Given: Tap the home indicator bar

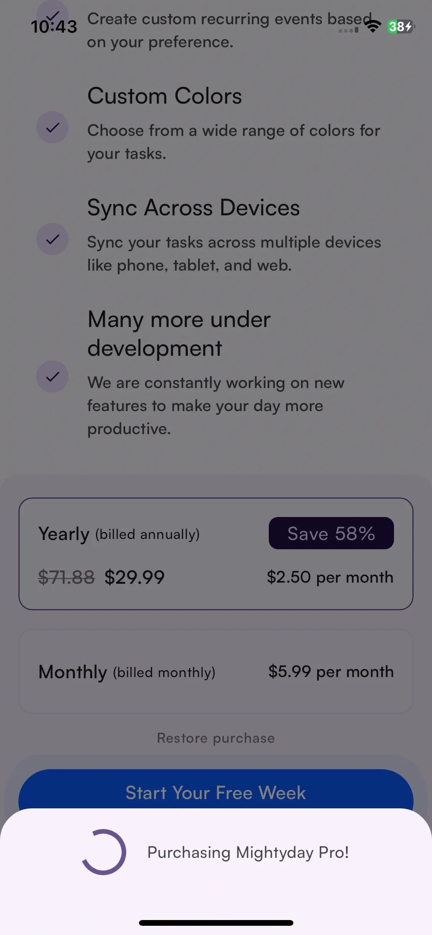Looking at the screenshot, I should pos(216,923).
